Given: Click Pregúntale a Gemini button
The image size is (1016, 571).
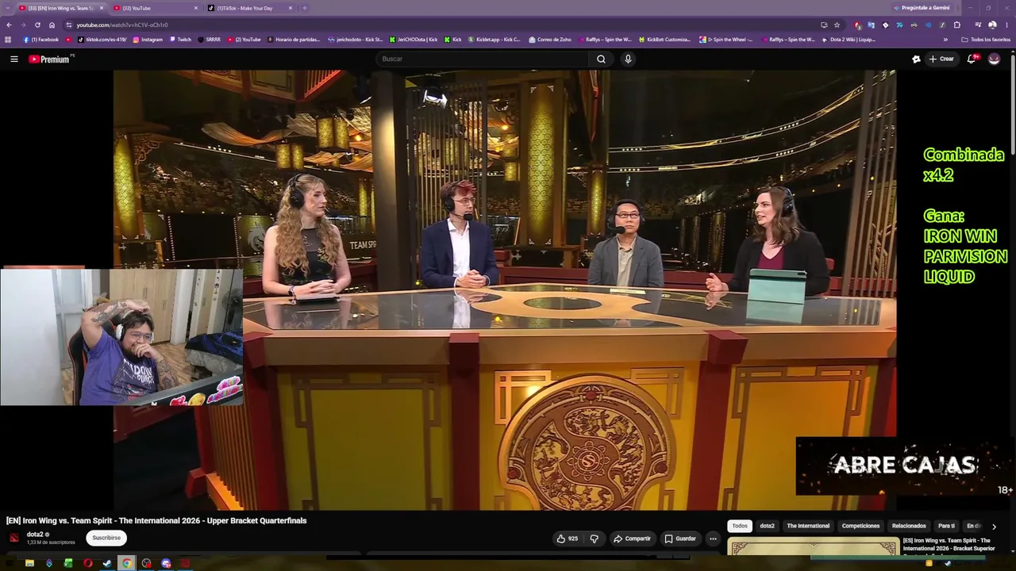Looking at the screenshot, I should [922, 8].
